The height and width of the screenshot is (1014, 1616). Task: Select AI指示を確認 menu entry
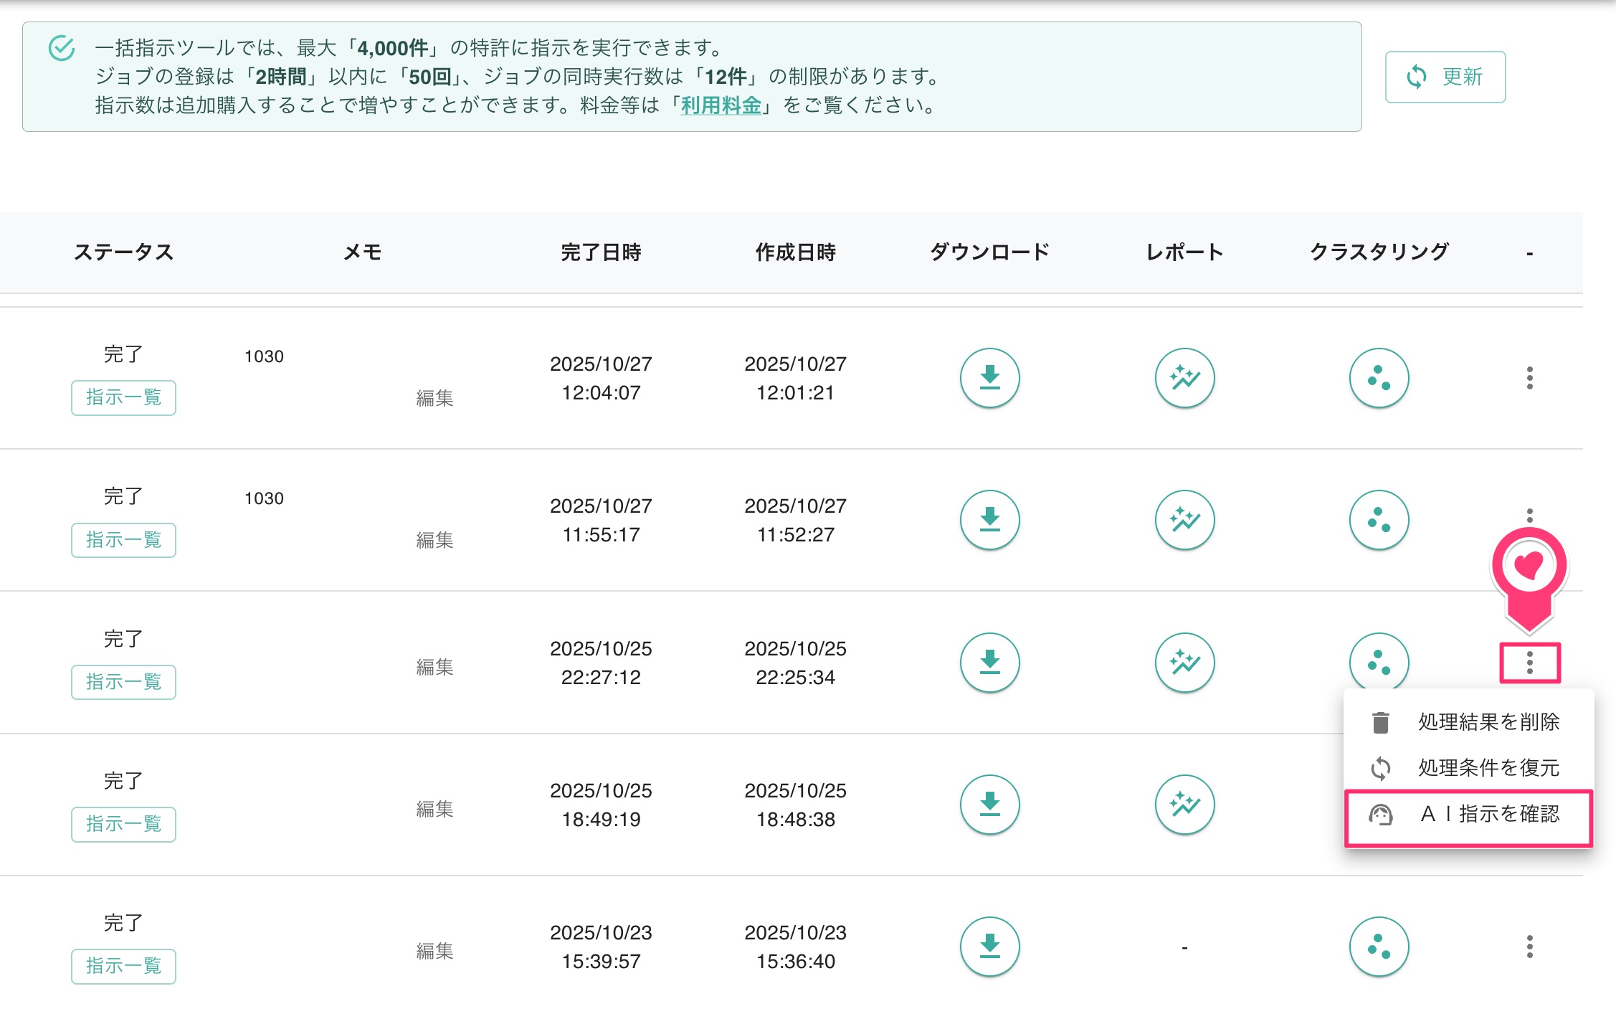point(1468,815)
